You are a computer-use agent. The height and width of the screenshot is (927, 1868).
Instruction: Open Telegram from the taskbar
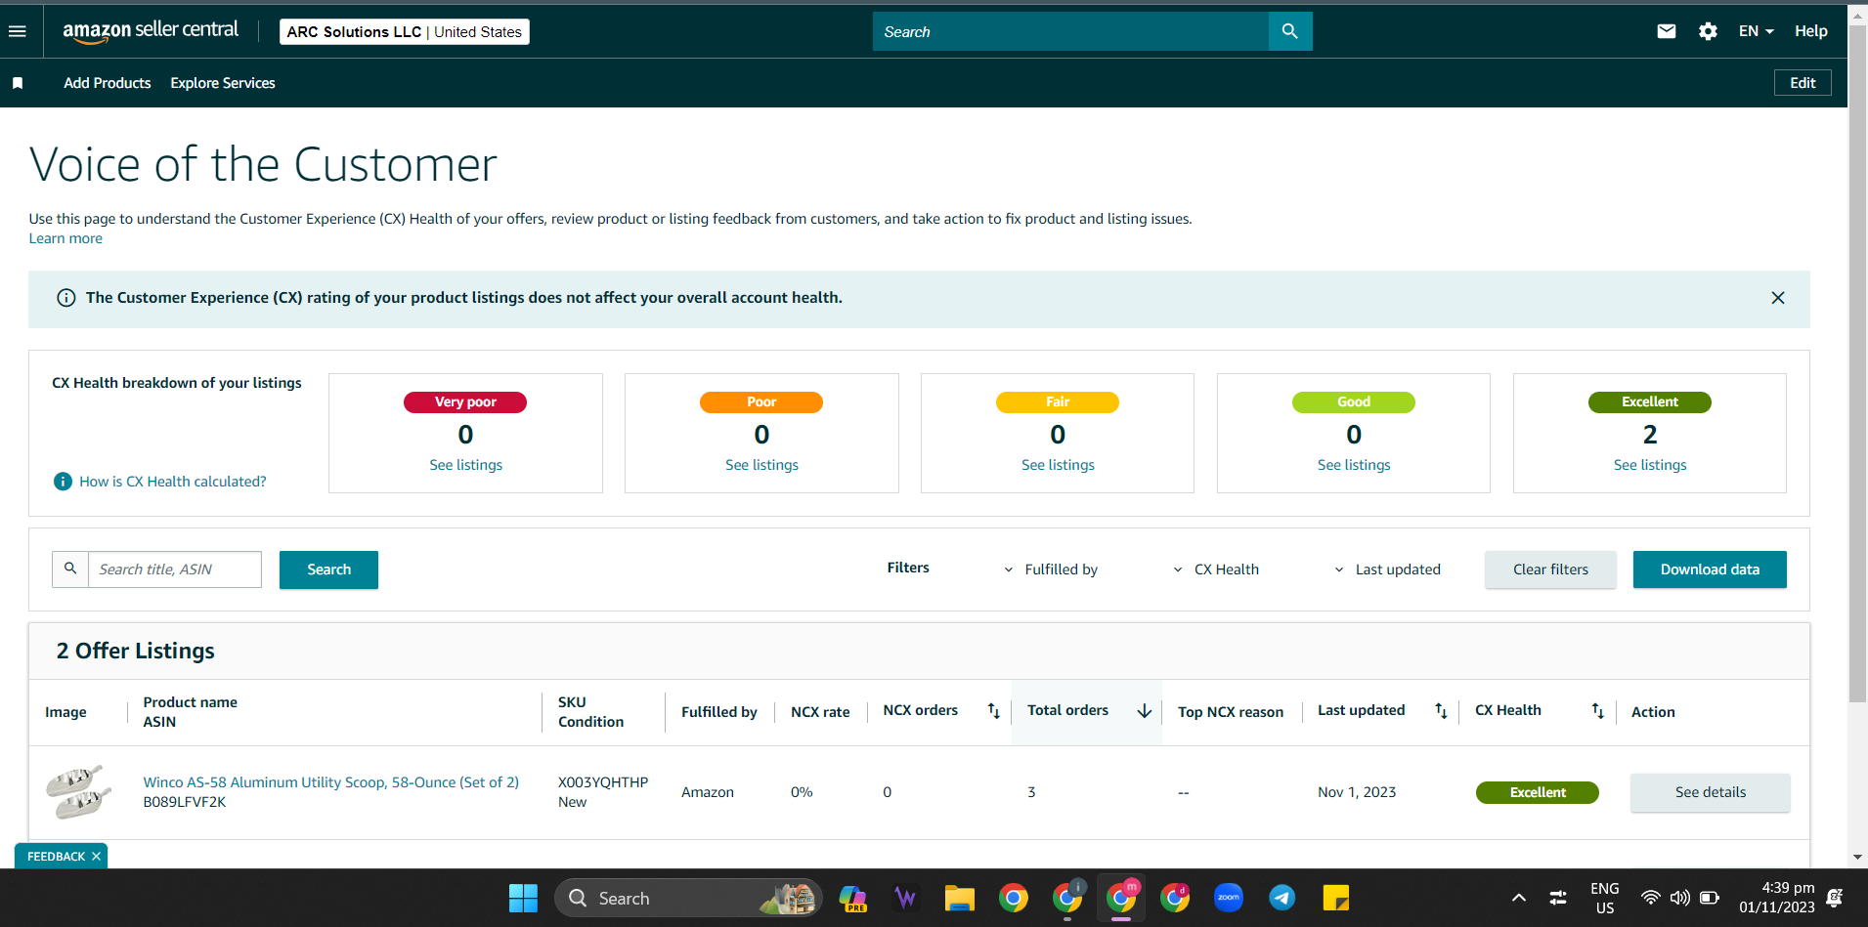pos(1282,898)
